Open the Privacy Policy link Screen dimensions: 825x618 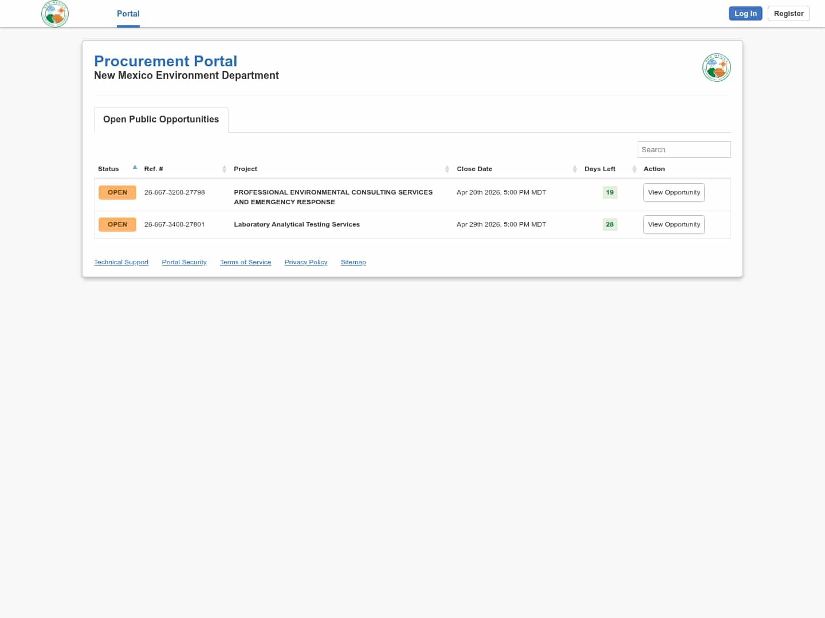[305, 262]
